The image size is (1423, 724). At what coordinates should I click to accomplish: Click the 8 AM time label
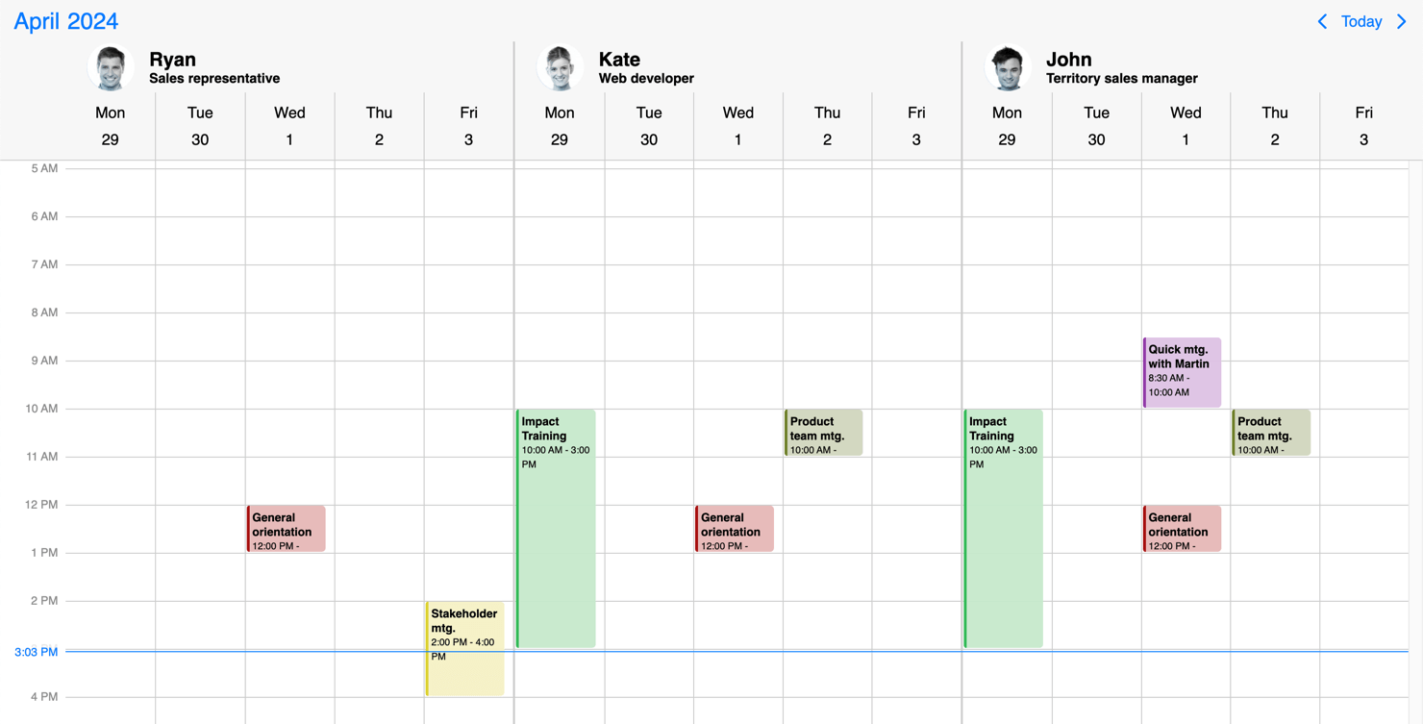click(44, 312)
